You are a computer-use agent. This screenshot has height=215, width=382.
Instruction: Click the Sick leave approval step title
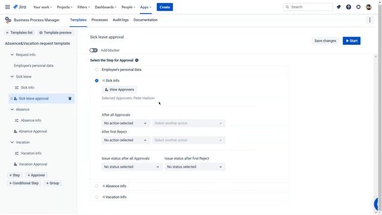pyautogui.click(x=107, y=37)
